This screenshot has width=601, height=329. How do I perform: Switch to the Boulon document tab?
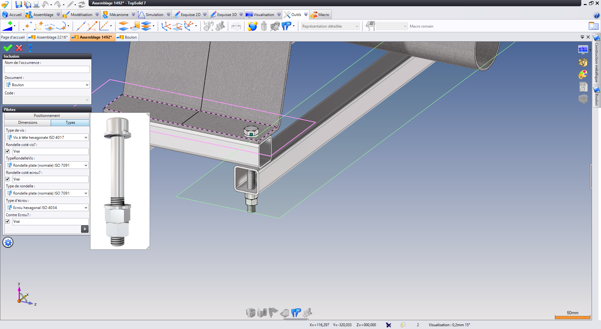point(127,37)
